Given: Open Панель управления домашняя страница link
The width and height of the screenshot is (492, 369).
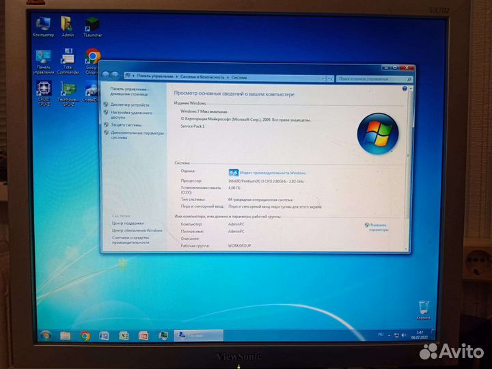Looking at the screenshot, I should (129, 92).
